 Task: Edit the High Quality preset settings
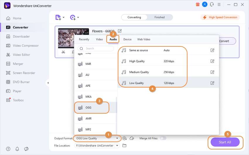[x=212, y=61]
